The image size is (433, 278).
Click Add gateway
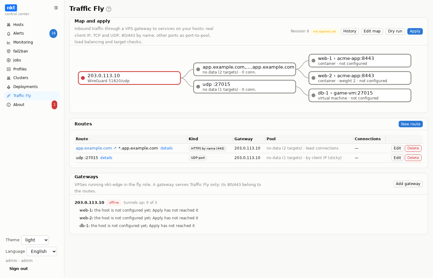pos(408,184)
